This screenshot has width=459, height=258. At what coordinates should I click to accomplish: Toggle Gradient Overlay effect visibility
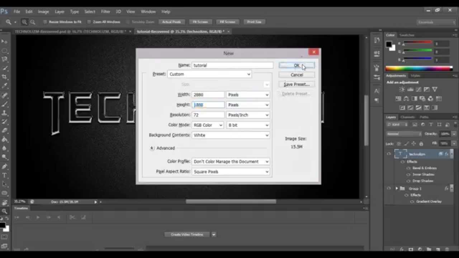[x=412, y=202]
